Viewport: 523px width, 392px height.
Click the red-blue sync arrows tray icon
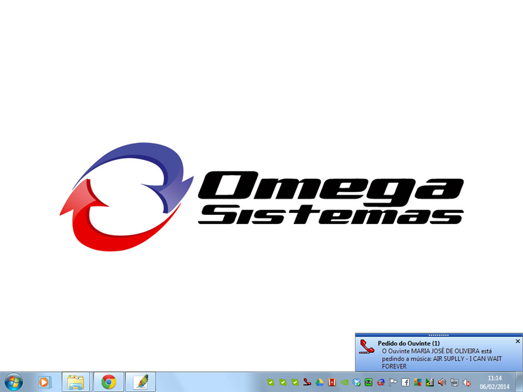click(381, 382)
